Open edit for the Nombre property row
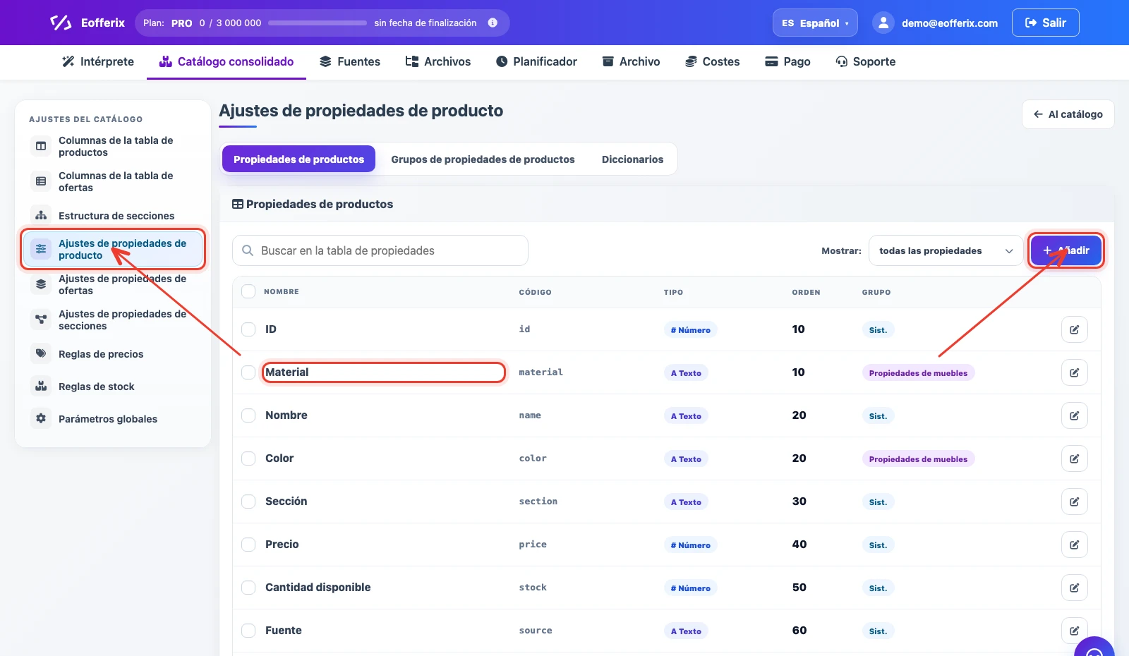This screenshot has width=1129, height=656. pyautogui.click(x=1074, y=415)
